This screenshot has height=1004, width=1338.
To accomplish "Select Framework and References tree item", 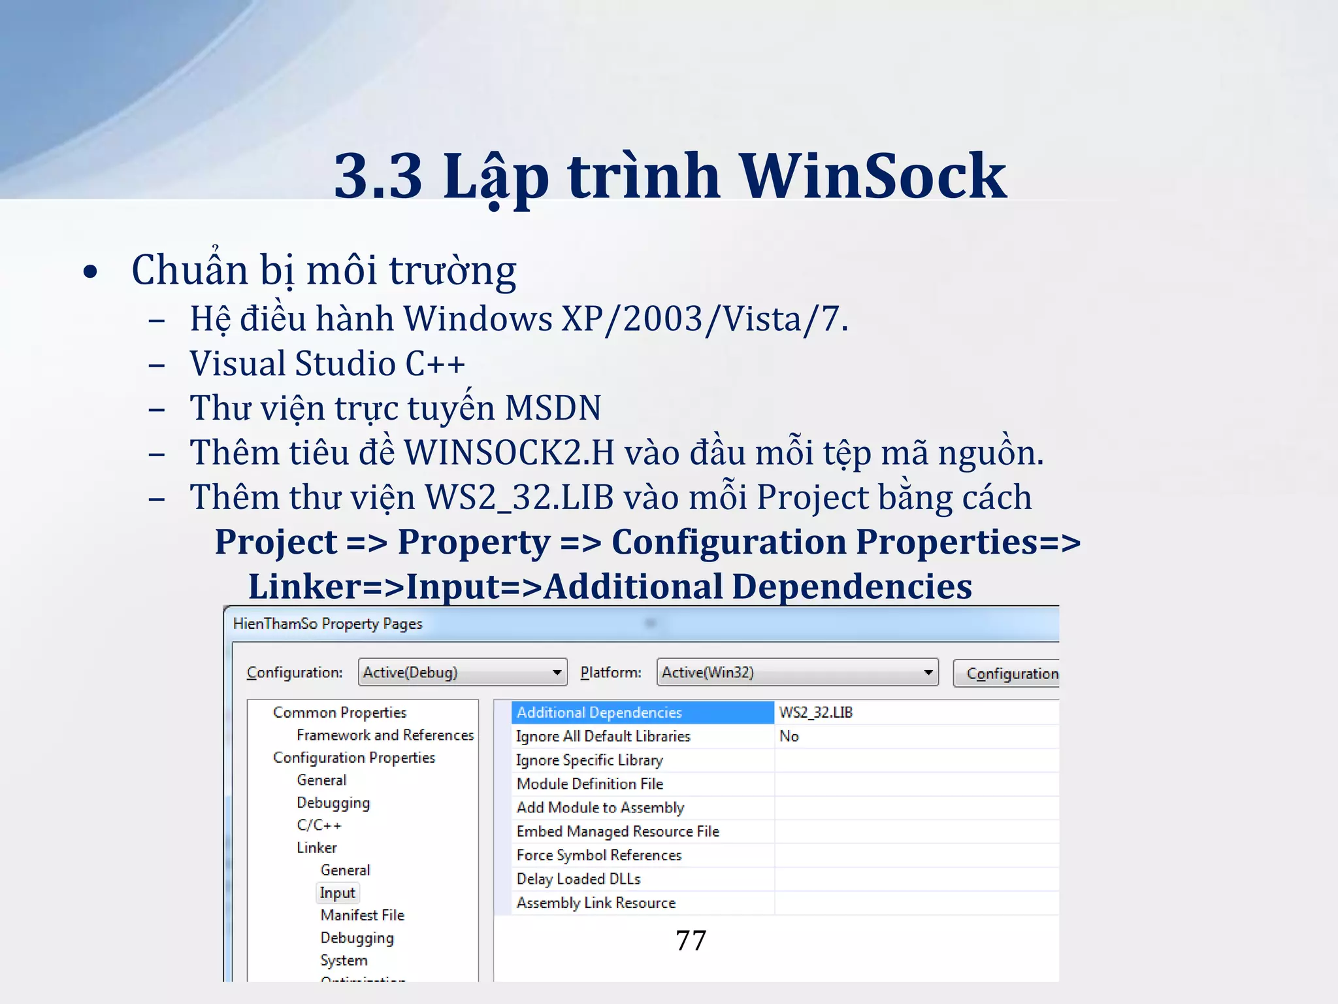I will 385,735.
